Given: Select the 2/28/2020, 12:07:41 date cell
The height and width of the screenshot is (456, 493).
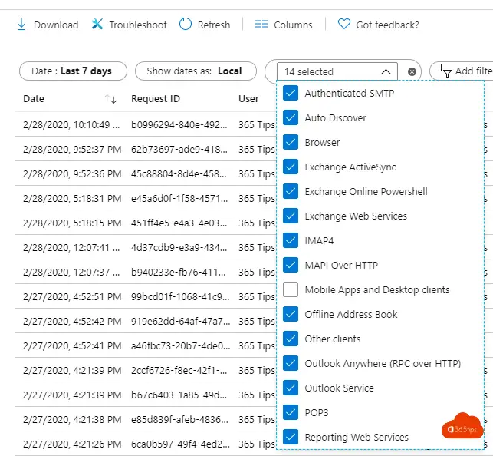Looking at the screenshot, I should tap(71, 248).
